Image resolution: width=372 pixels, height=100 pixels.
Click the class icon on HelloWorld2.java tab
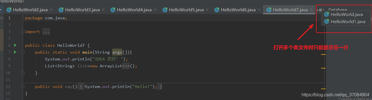pyautogui.click(x=9, y=10)
